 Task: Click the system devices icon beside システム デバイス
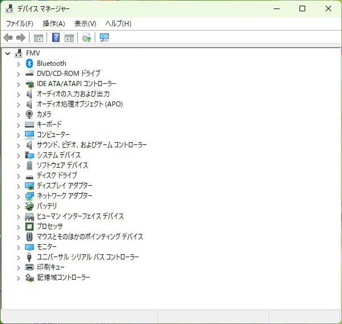[29, 155]
